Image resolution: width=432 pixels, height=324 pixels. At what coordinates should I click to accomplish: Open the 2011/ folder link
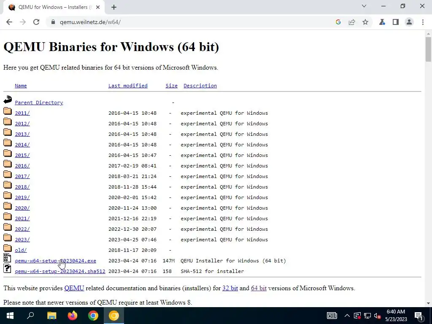coord(22,113)
